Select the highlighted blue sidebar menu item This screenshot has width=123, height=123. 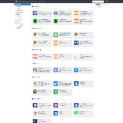(23, 4)
